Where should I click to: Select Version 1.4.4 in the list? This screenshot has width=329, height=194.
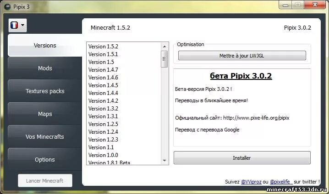124,93
